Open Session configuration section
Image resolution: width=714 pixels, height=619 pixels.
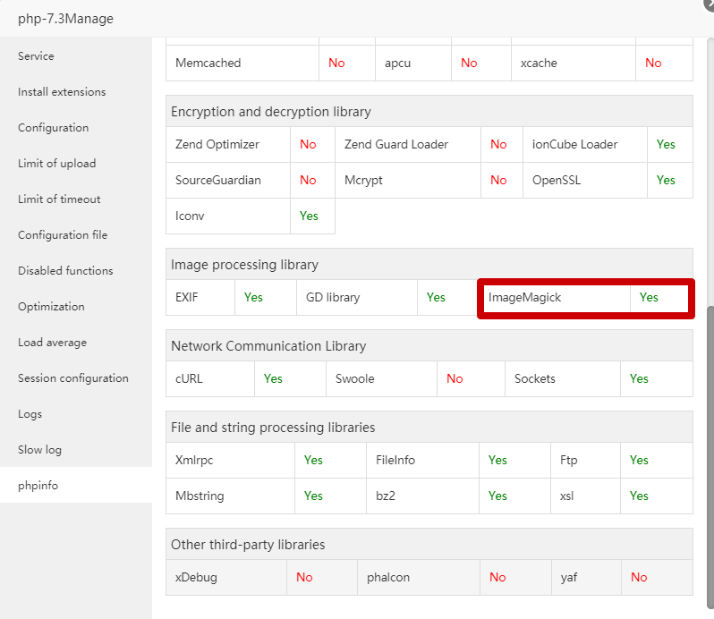click(73, 378)
